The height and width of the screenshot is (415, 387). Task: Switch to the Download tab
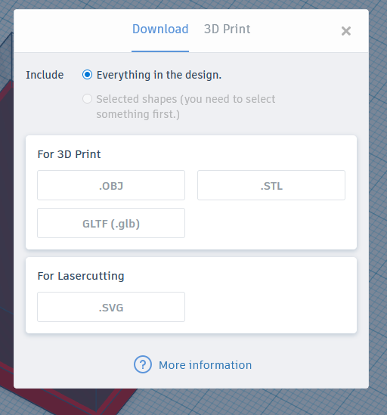point(160,29)
